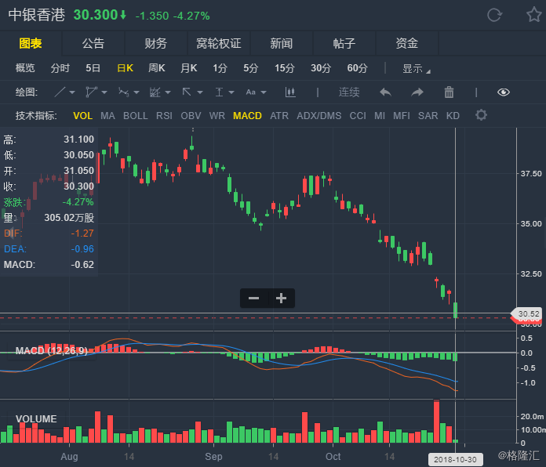Enable the KD indicator
The image size is (546, 467).
[453, 116]
